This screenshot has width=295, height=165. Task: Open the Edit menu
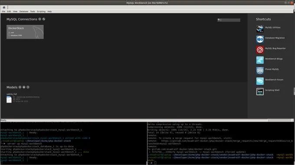tap(9, 11)
